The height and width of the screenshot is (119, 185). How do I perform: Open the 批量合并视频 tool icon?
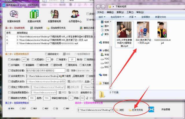(x=34, y=14)
